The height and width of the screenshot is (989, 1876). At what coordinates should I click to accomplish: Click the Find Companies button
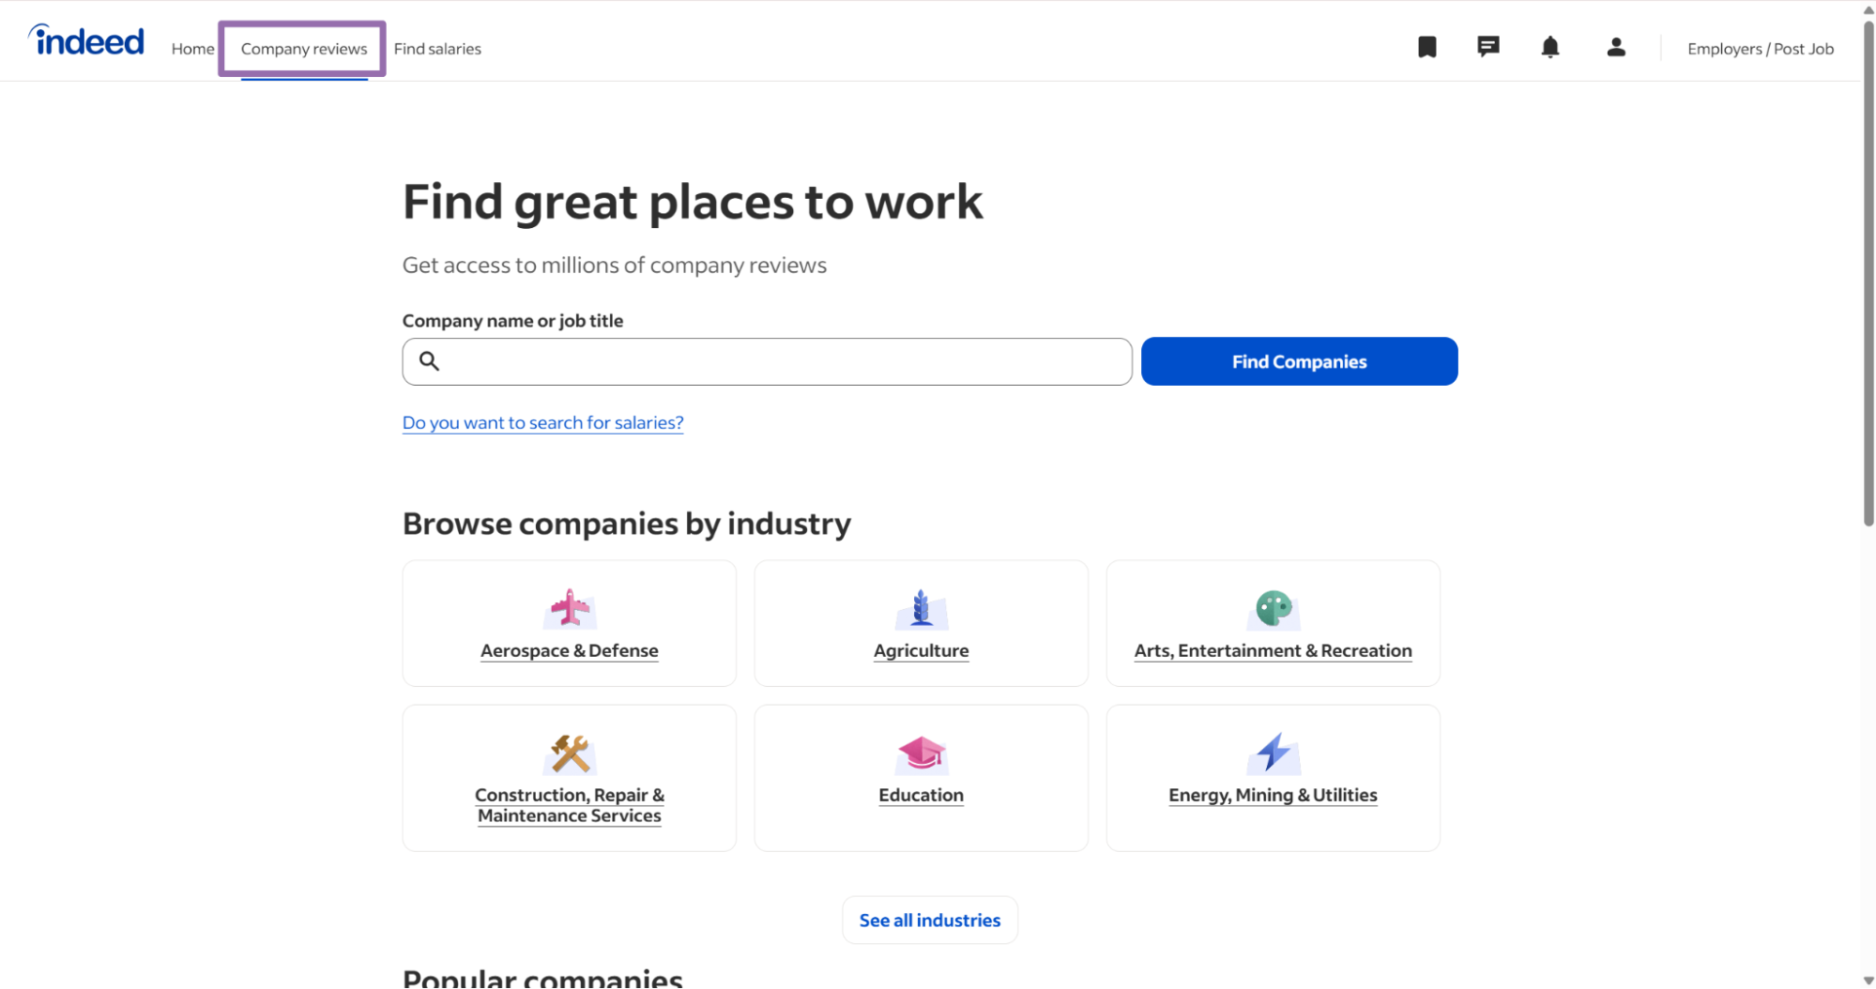coord(1299,361)
